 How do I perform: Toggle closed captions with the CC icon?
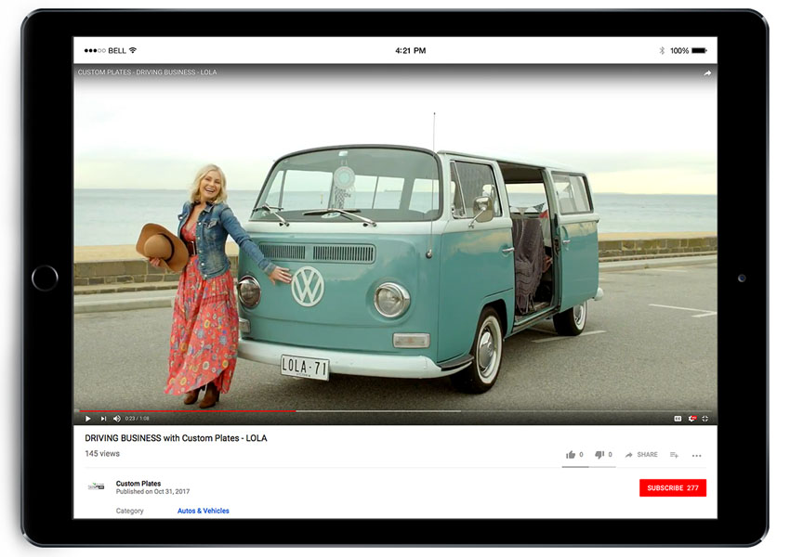(678, 419)
